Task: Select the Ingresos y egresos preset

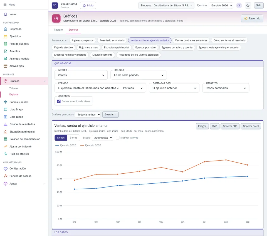Action: (x=83, y=40)
